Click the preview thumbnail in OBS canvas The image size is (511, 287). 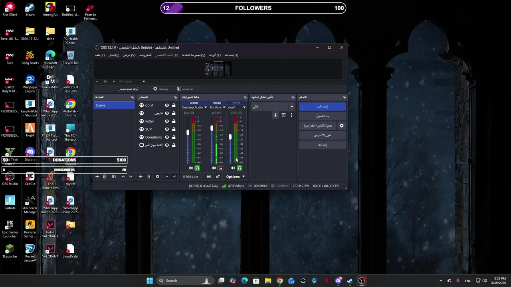click(x=218, y=69)
